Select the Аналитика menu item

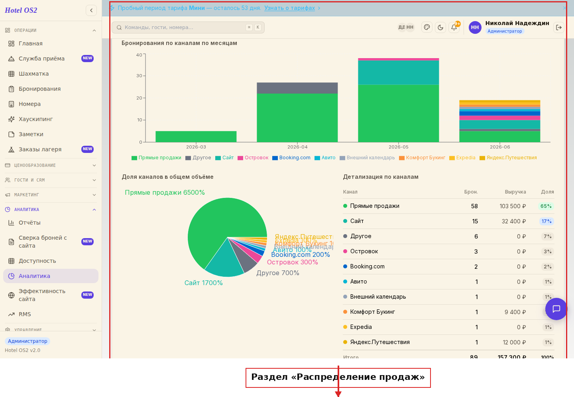click(51, 276)
